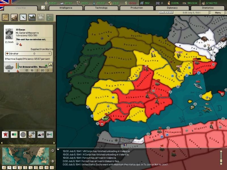Viewport: 227px width, 170px height.
Task: Click the United Baltic Duchy log message
Action: pyautogui.click(x=115, y=165)
